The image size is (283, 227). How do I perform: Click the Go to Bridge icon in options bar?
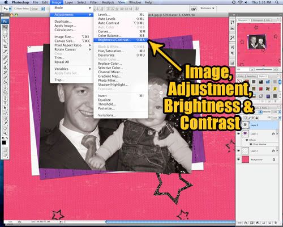[194, 9]
